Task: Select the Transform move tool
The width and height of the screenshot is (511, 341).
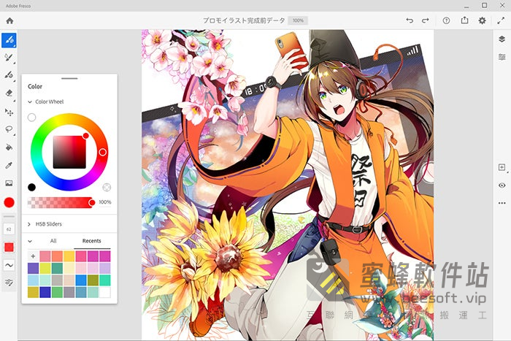Action: (x=9, y=112)
